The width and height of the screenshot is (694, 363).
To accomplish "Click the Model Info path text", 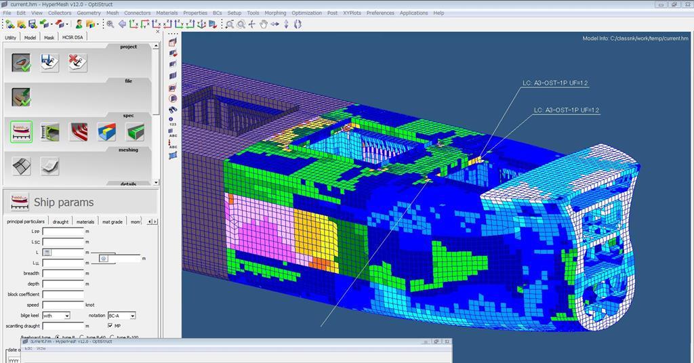I will (636, 39).
